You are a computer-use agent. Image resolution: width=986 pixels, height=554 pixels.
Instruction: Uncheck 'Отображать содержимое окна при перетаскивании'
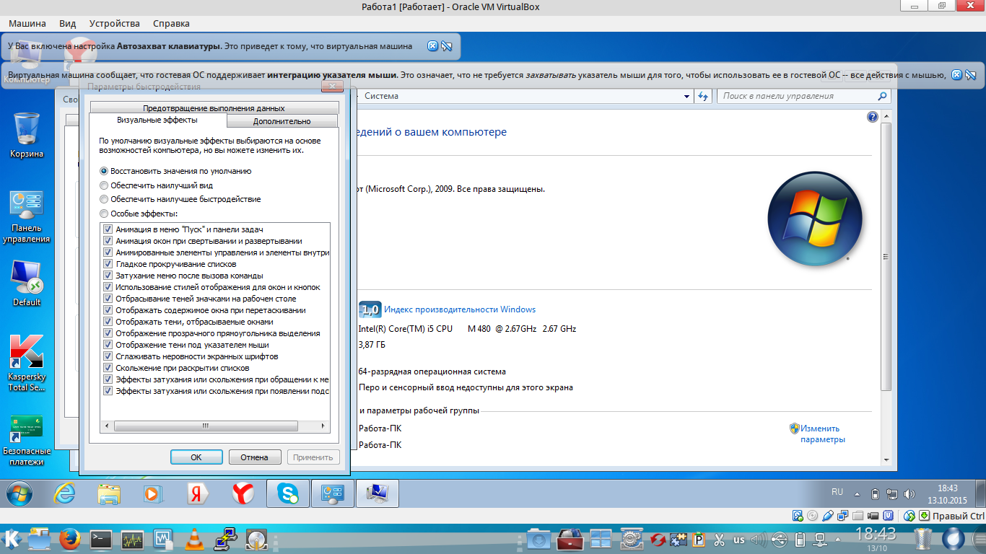point(108,310)
